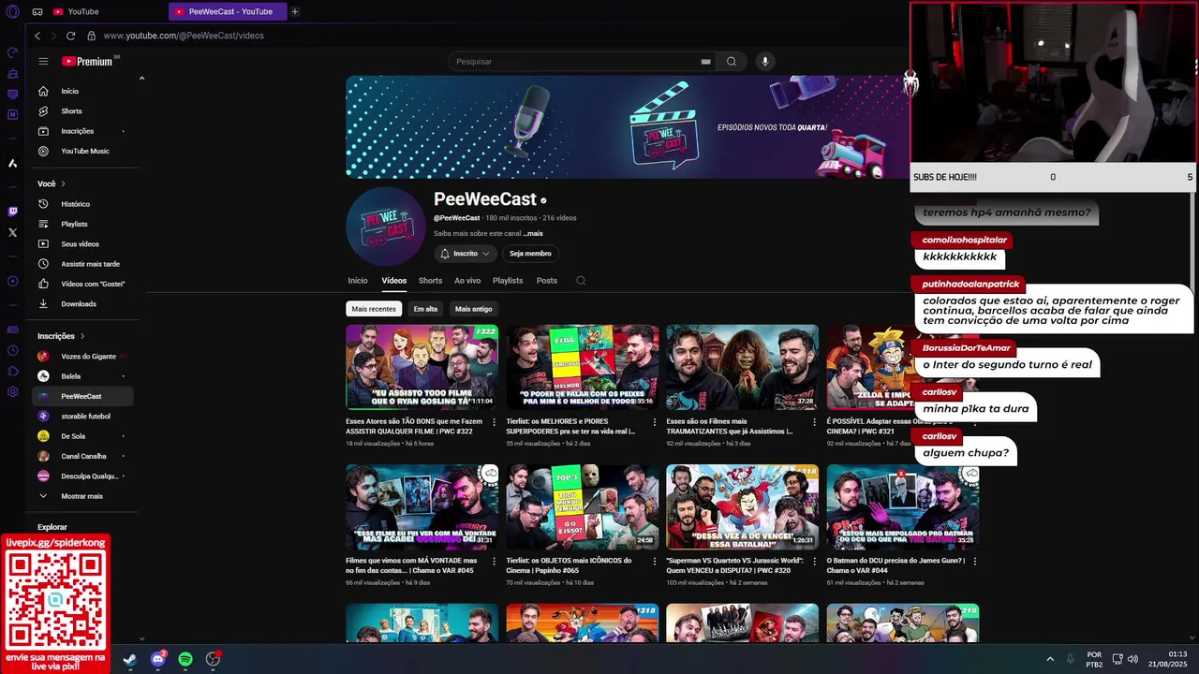Screen dimensions: 1199x674
Task: Click the 'Seja membro' button
Action: pos(530,254)
